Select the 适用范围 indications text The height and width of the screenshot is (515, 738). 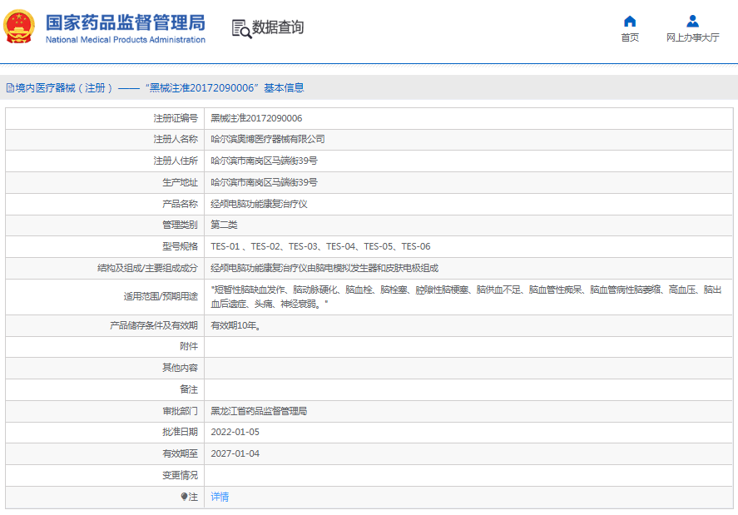click(466, 296)
